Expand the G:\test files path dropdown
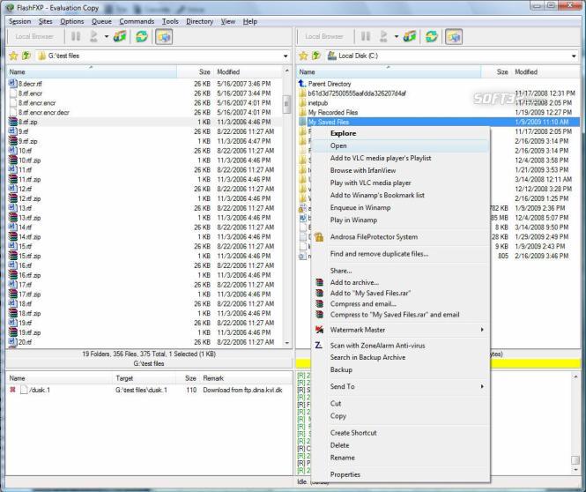586x492 pixels. [x=286, y=56]
